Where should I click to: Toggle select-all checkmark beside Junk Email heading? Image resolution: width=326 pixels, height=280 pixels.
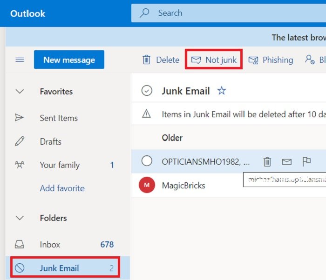pos(147,91)
